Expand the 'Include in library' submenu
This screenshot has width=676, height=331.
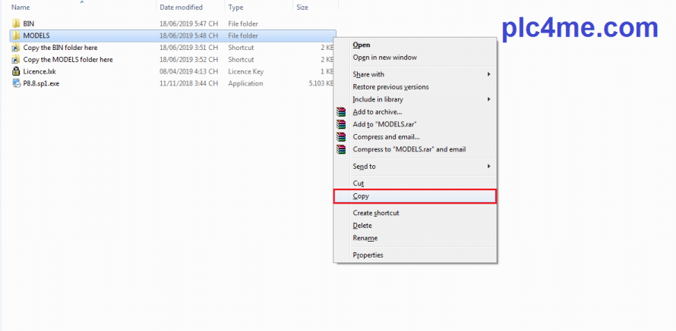[488, 99]
